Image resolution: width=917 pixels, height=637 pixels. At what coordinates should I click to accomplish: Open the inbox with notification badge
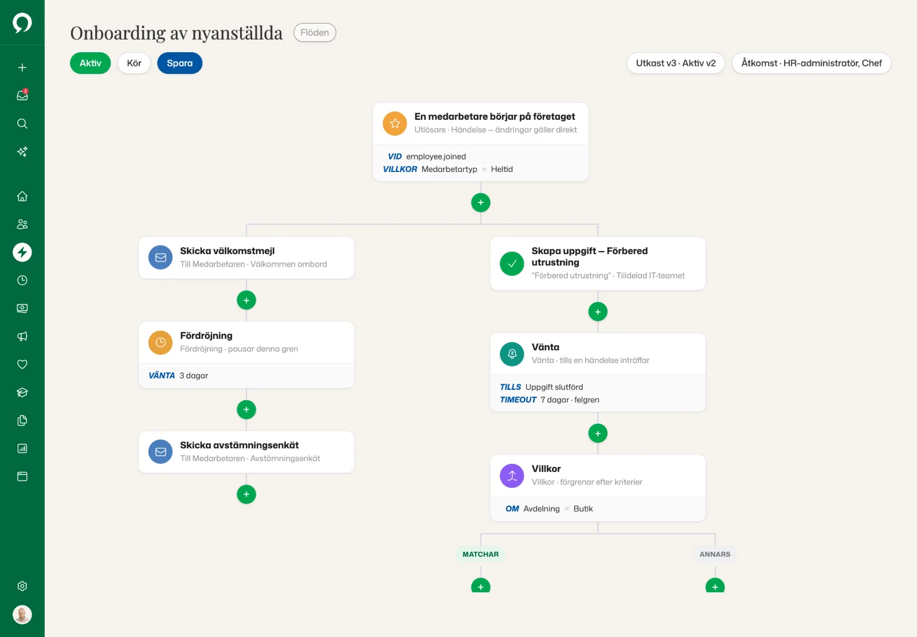(x=22, y=96)
